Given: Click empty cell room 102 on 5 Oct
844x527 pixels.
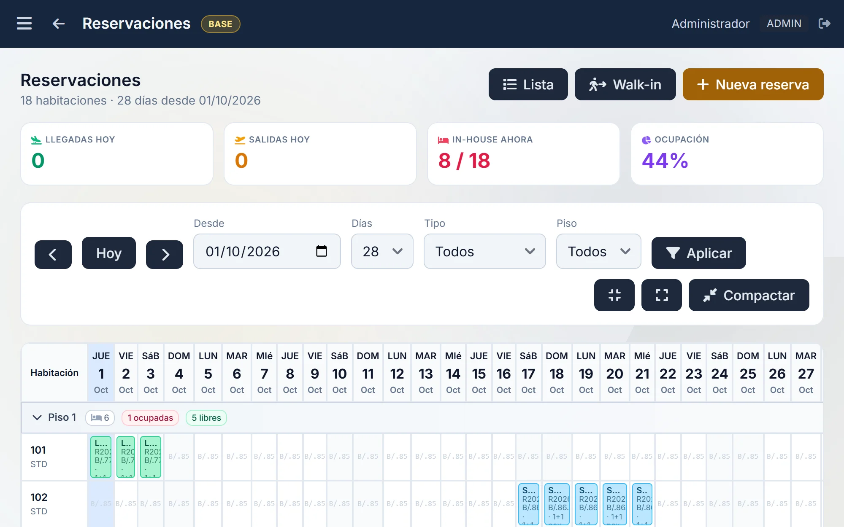Looking at the screenshot, I should pos(208,504).
